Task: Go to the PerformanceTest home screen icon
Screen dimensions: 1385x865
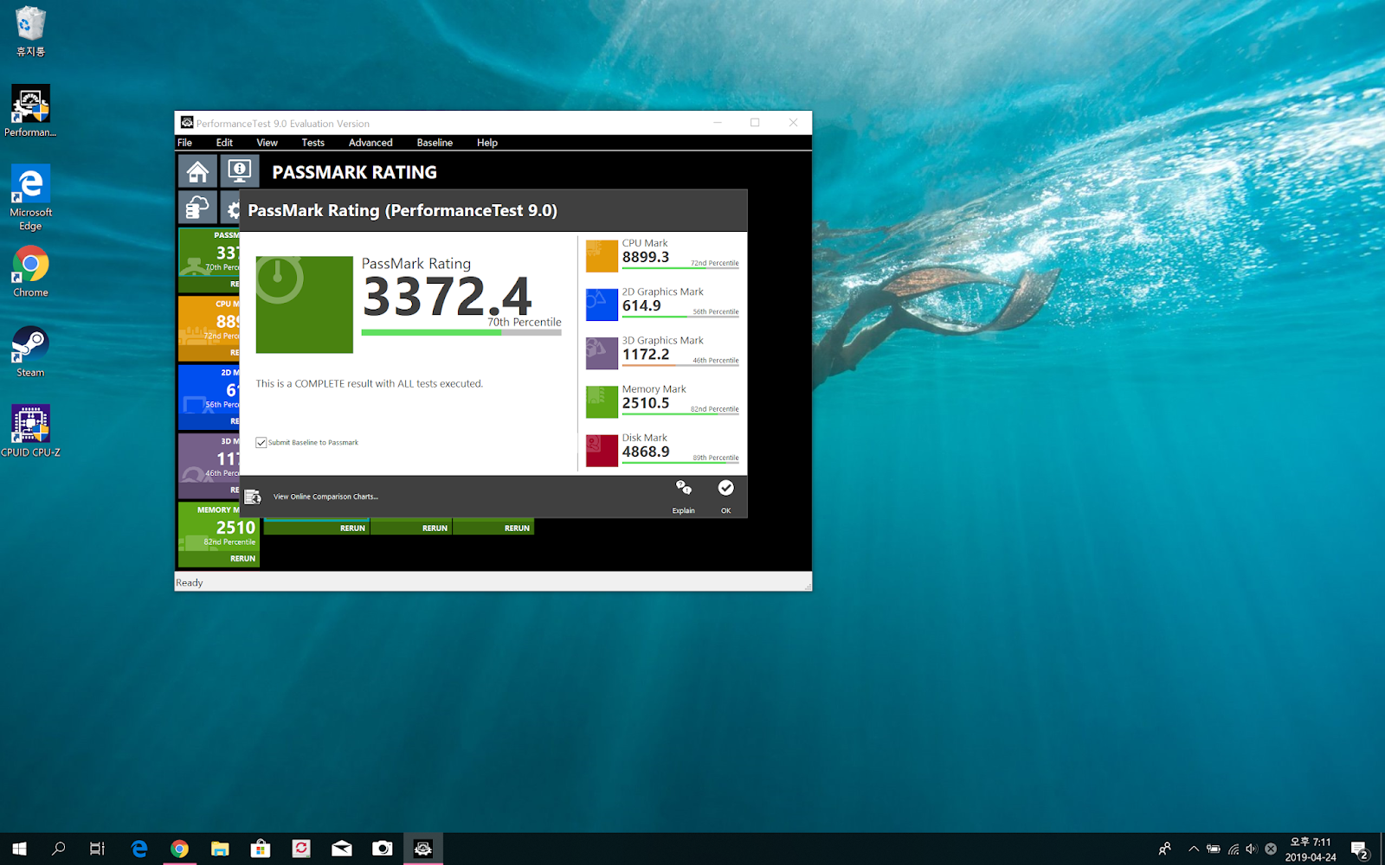Action: pos(197,171)
